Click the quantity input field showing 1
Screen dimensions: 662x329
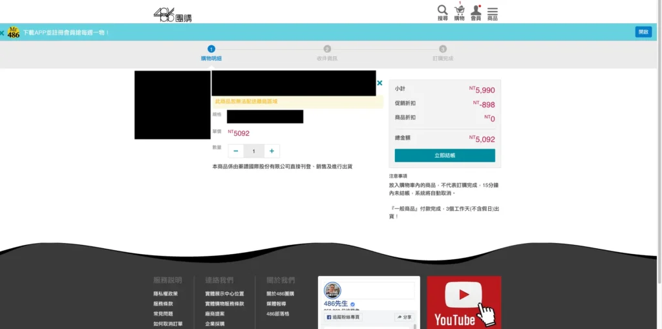pyautogui.click(x=253, y=151)
